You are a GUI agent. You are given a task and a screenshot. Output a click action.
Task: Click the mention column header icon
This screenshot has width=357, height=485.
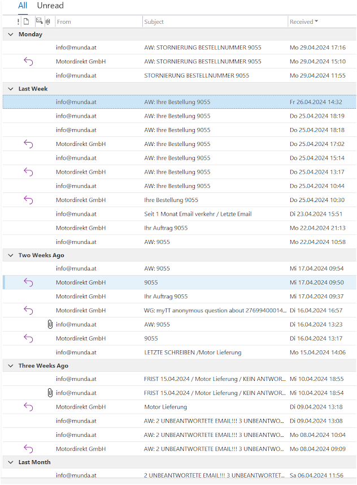click(x=38, y=21)
